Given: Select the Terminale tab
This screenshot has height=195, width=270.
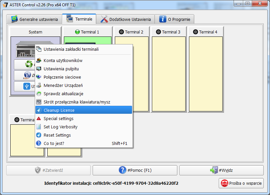Looking at the screenshot, I should (79, 19).
